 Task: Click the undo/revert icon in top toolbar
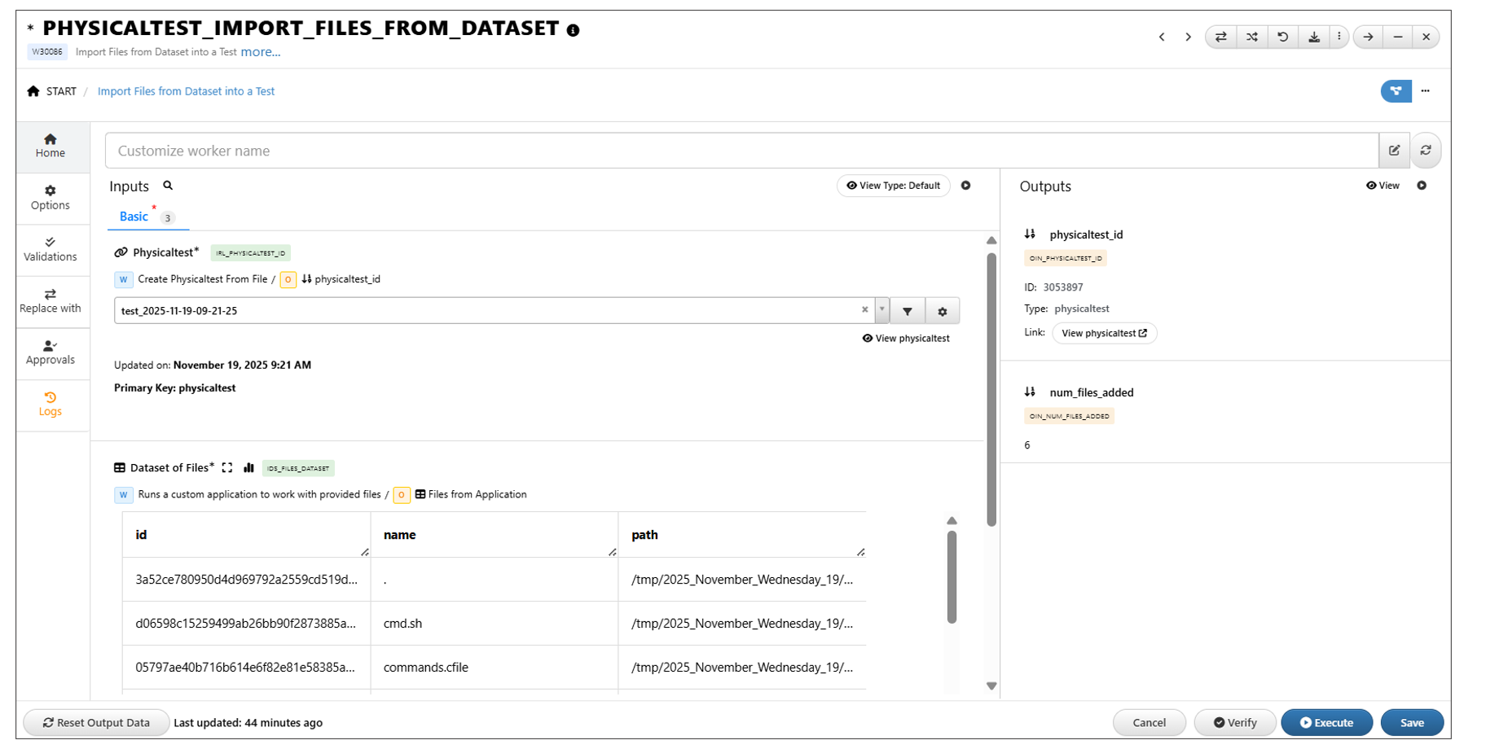pyautogui.click(x=1282, y=37)
